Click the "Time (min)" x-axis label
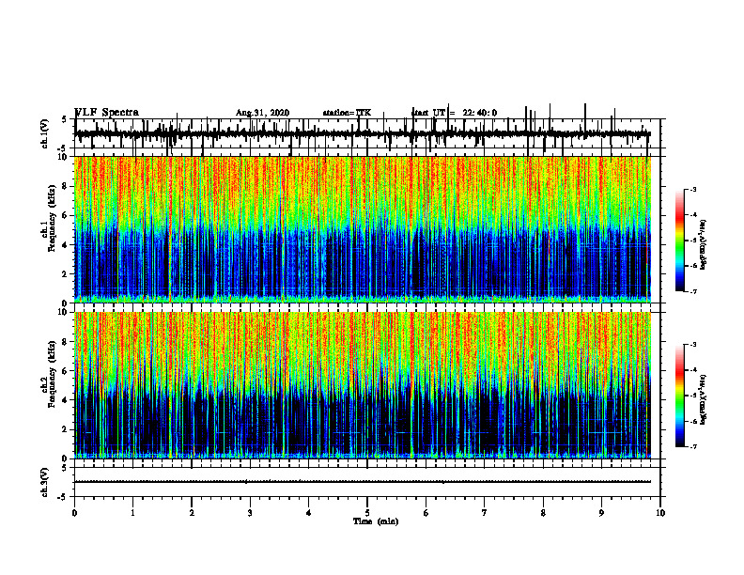Screen dimensions: 744x575 pyautogui.click(x=376, y=521)
